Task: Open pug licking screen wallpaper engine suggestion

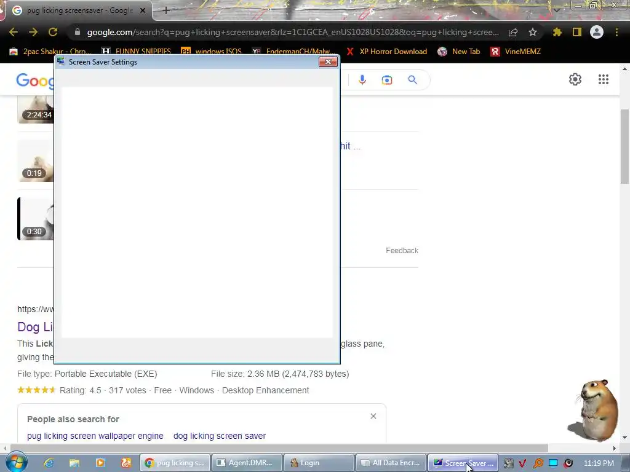Action: [x=95, y=436]
